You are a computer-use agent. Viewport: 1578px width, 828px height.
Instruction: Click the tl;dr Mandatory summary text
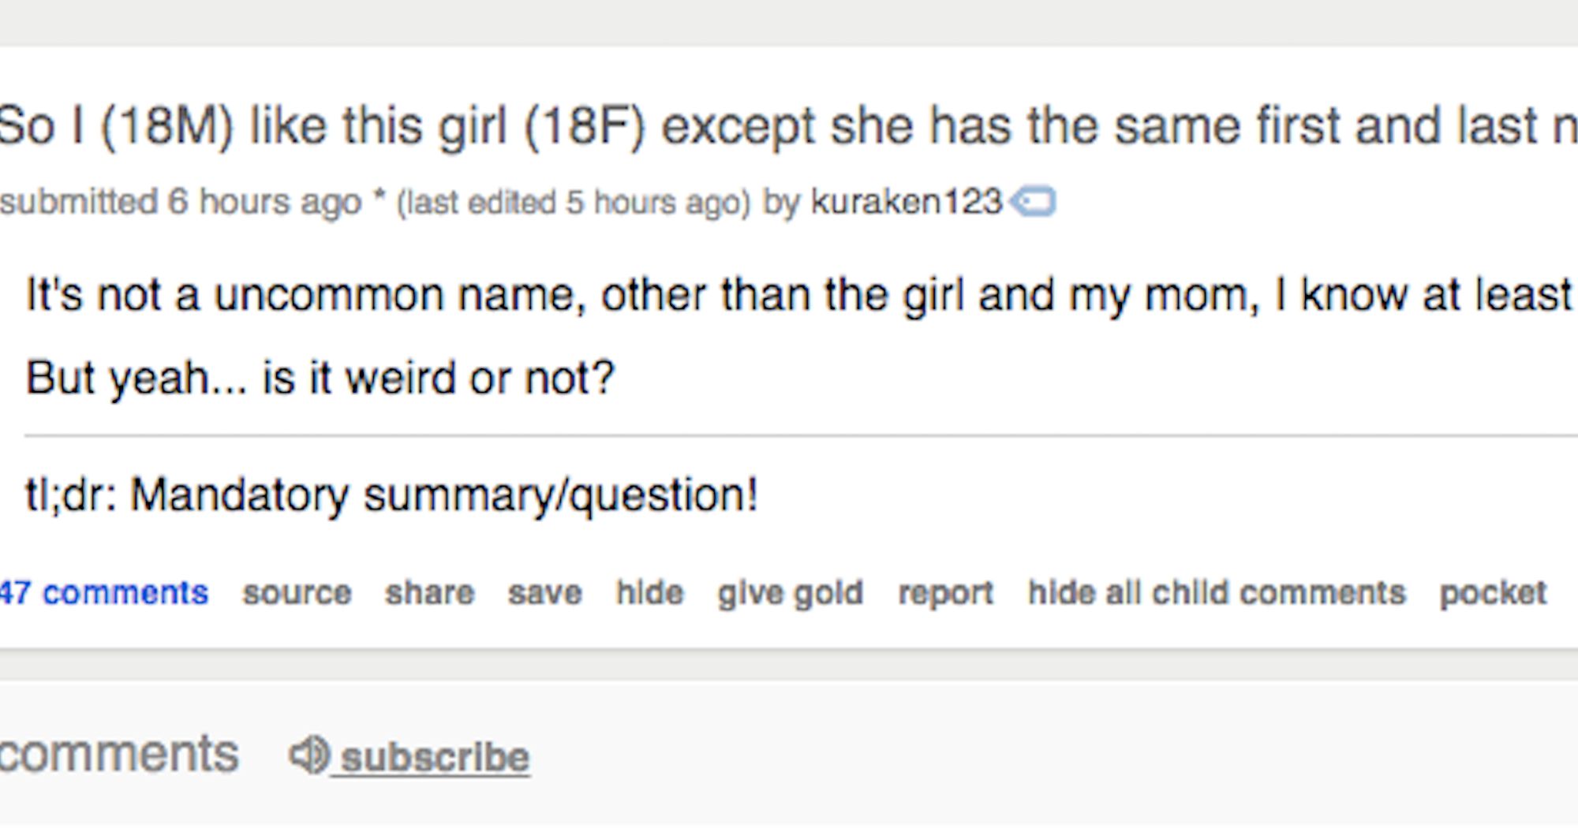[x=392, y=496]
